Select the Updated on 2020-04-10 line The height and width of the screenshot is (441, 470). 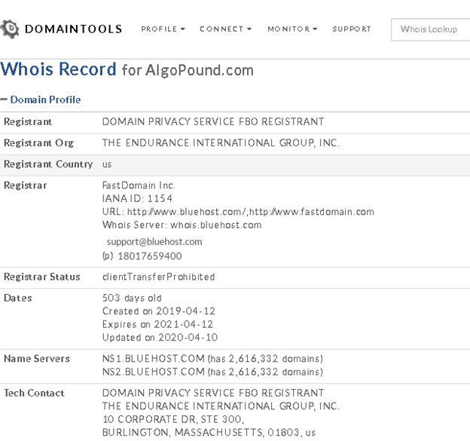pyautogui.click(x=160, y=338)
